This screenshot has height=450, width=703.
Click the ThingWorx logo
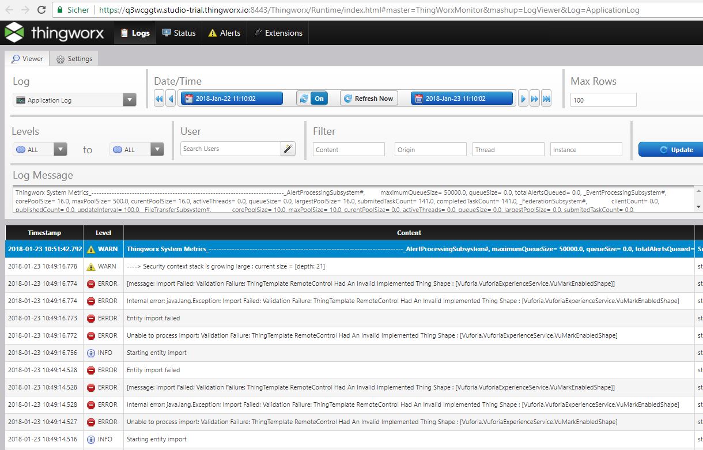pos(55,33)
